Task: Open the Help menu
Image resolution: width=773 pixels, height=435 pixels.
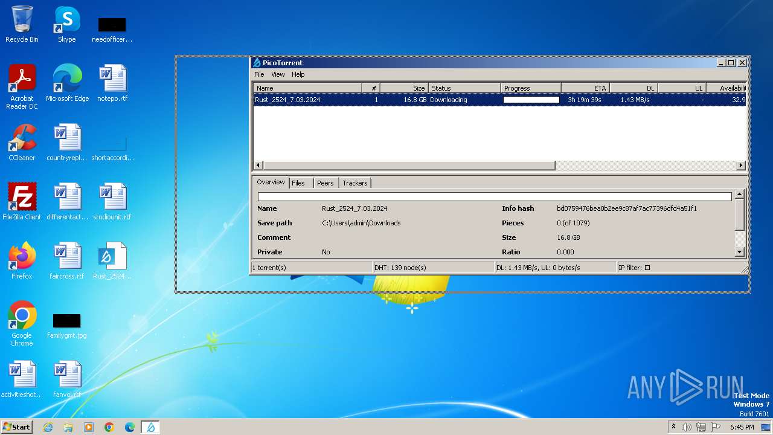Action: click(298, 74)
